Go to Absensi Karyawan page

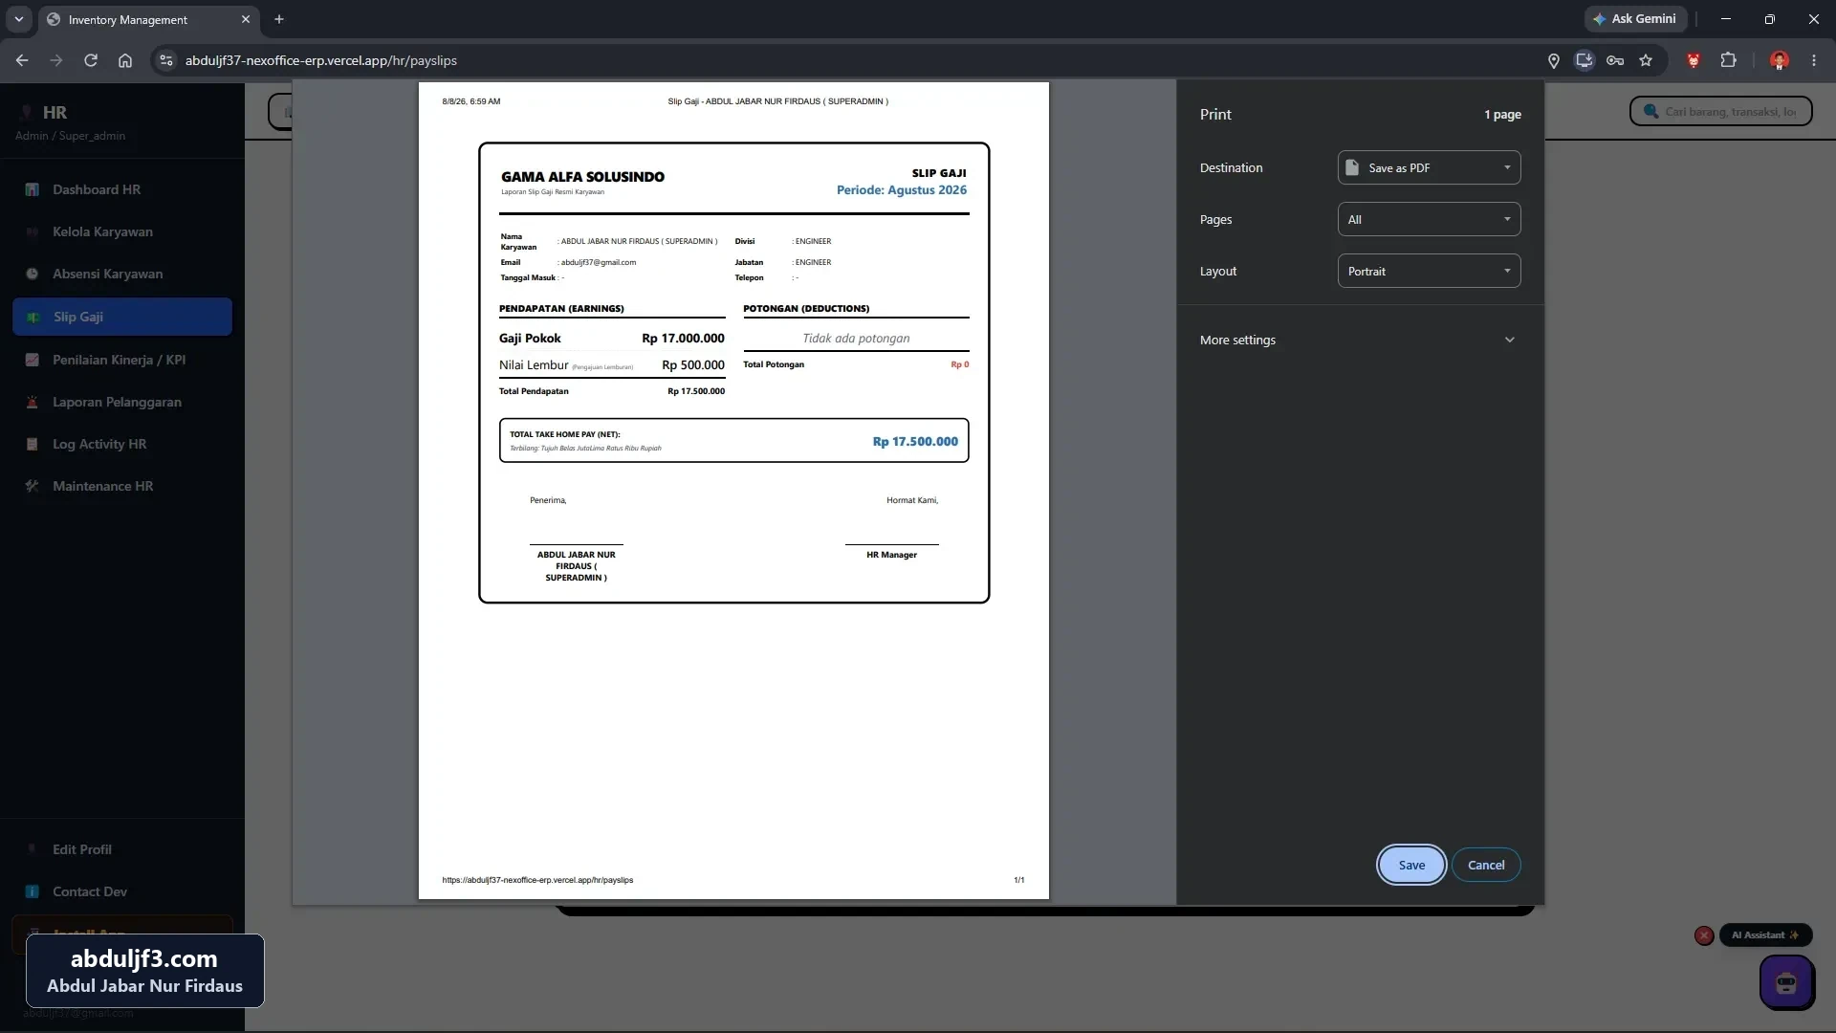(122, 274)
